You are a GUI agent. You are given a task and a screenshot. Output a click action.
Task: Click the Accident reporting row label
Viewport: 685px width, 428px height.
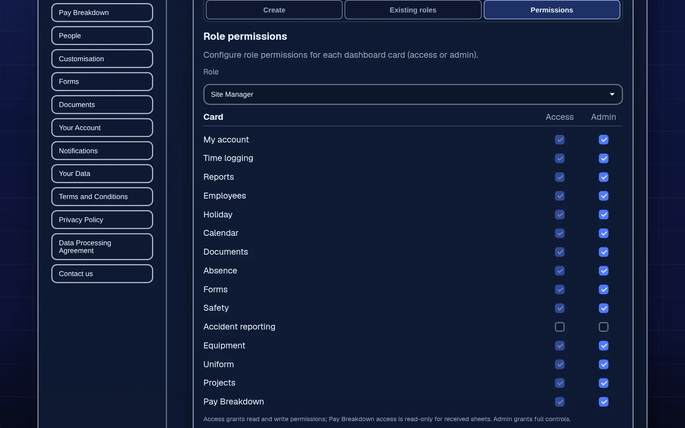[x=239, y=327]
